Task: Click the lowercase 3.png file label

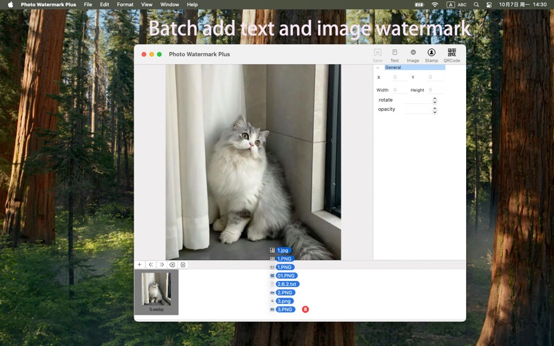Action: coord(285,301)
